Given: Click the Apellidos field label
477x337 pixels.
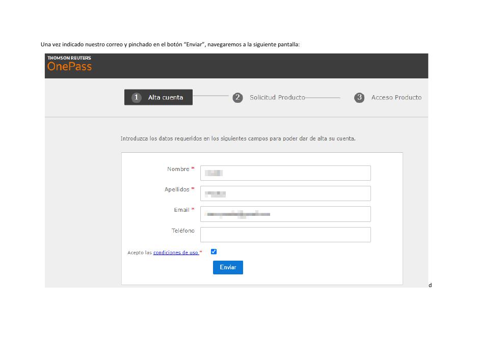Looking at the screenshot, I should click(177, 189).
